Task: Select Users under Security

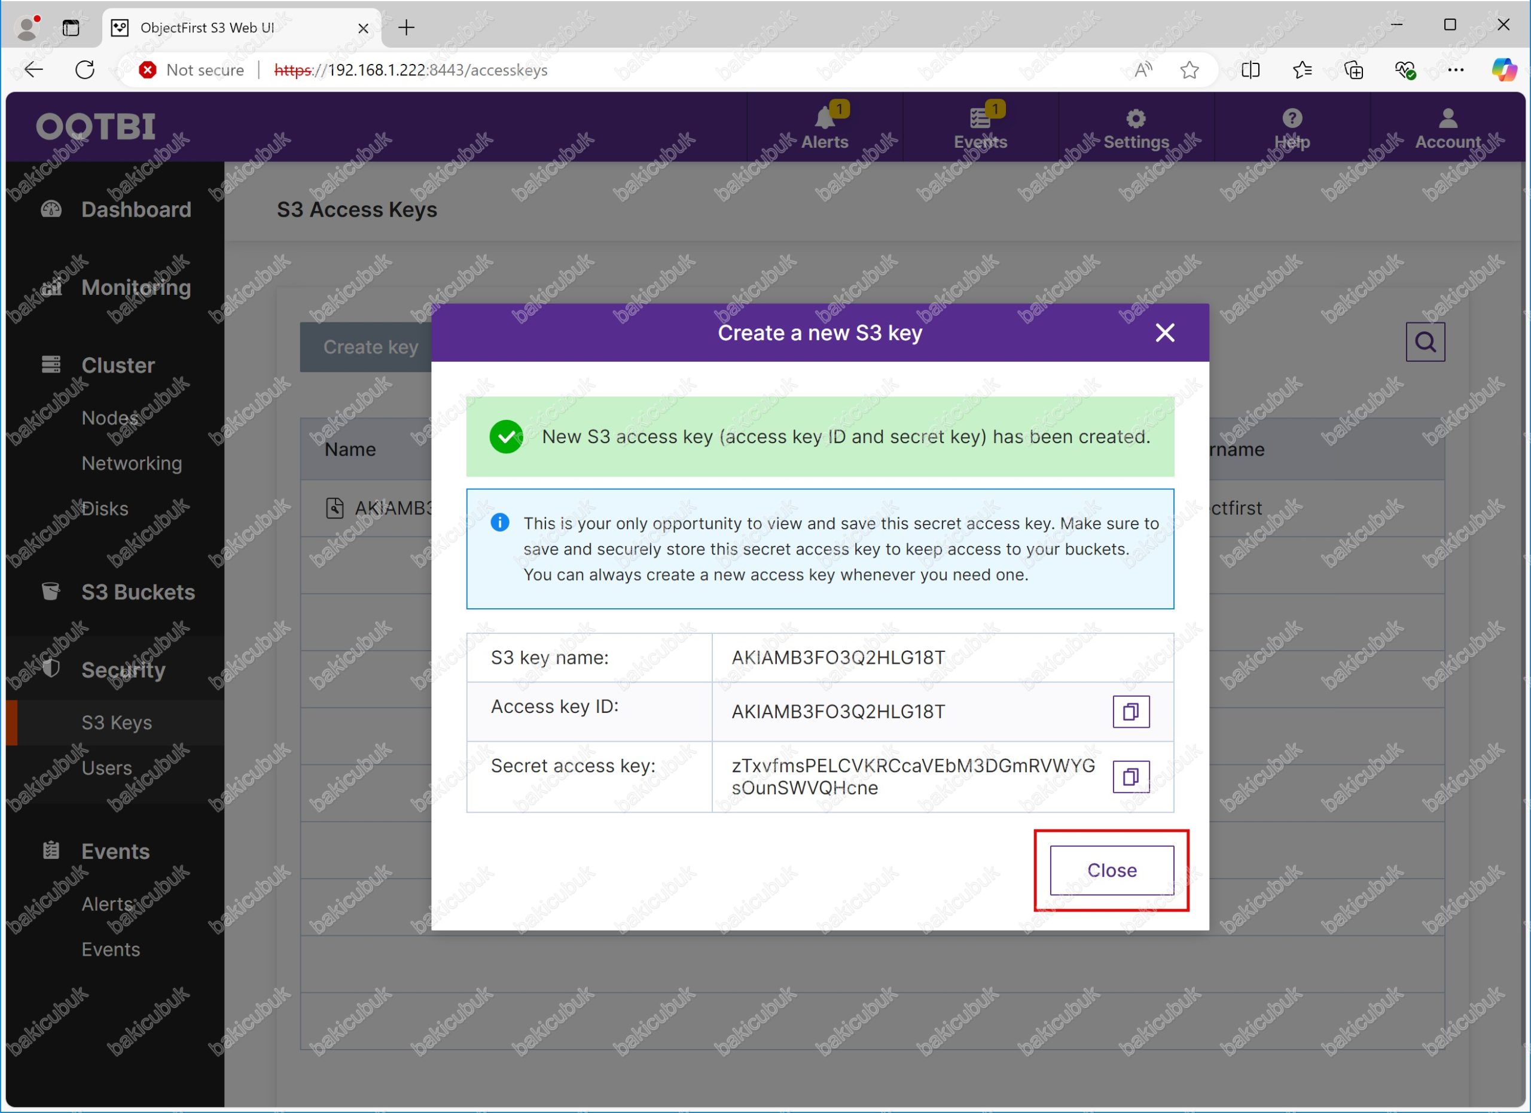Action: coord(106,768)
